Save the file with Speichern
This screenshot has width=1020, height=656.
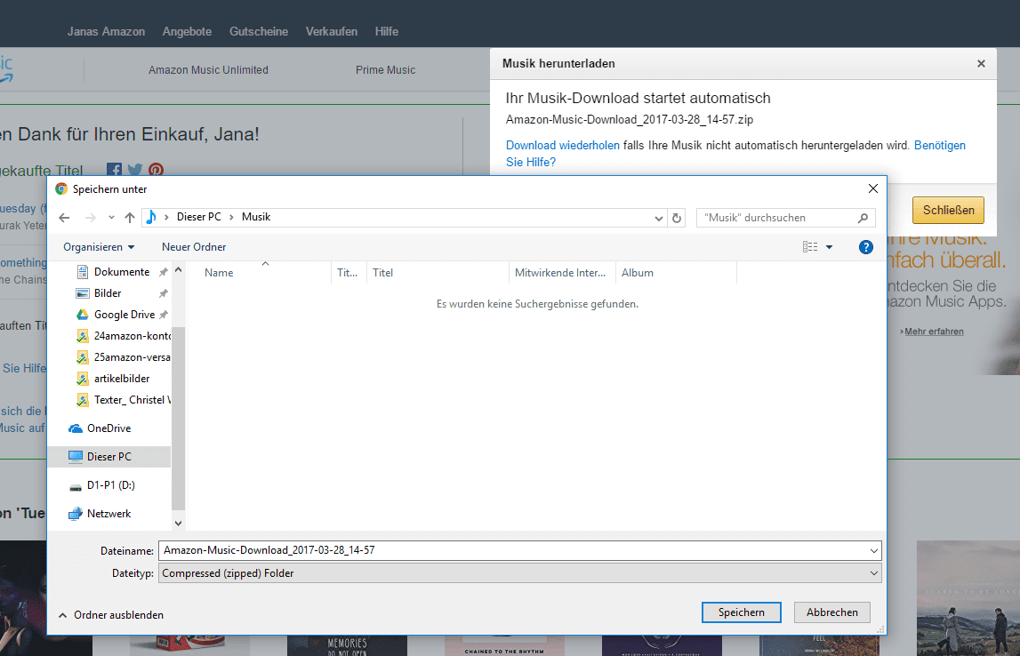click(741, 612)
